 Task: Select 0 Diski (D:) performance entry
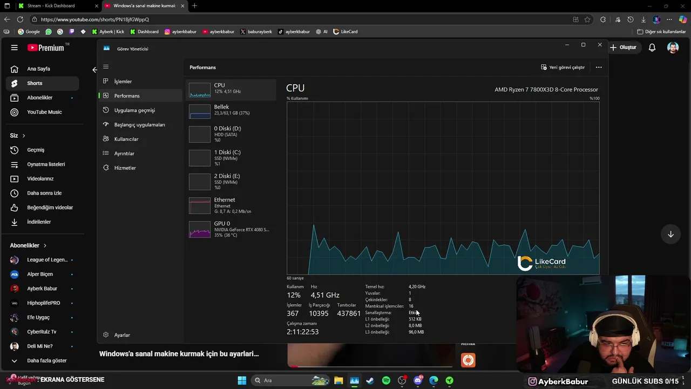click(231, 134)
